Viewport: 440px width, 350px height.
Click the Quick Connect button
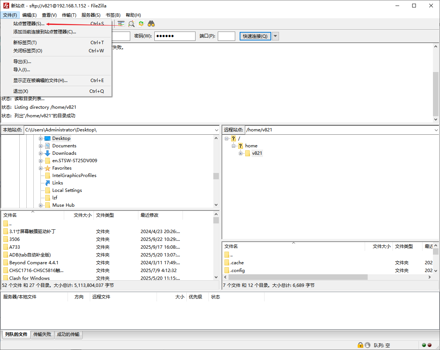[x=255, y=36]
